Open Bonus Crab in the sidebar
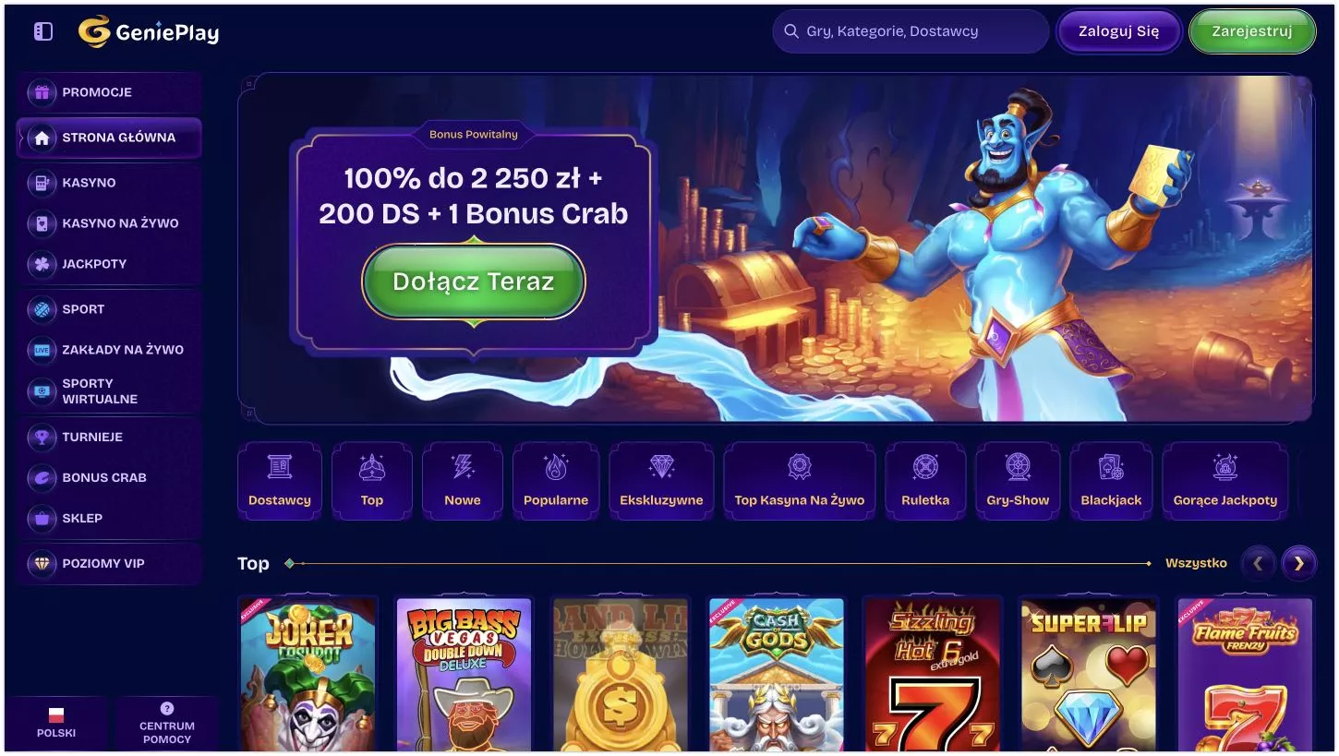The height and width of the screenshot is (756, 1339). coord(109,477)
